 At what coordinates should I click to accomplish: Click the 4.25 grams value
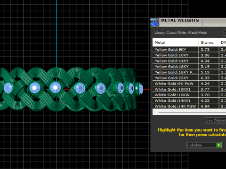coord(205,100)
